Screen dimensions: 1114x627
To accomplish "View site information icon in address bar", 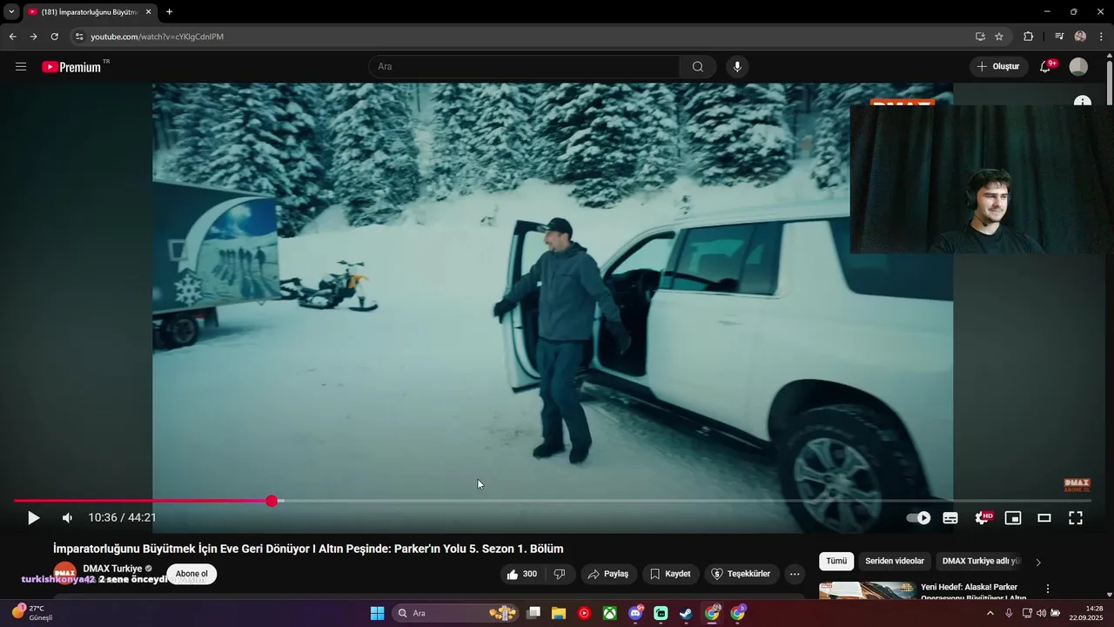I will click(78, 37).
